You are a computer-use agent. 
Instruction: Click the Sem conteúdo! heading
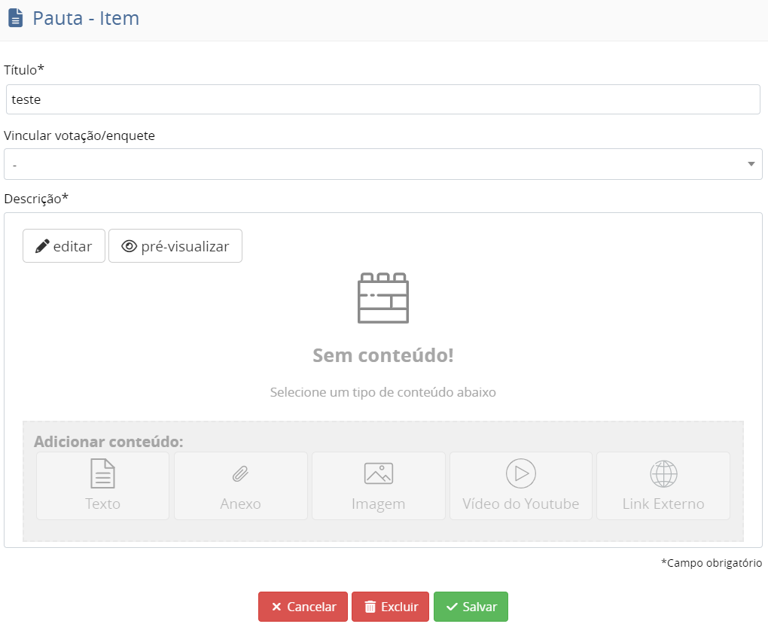tap(382, 355)
